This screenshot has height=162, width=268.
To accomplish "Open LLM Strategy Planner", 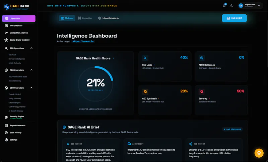I will click(17, 107).
